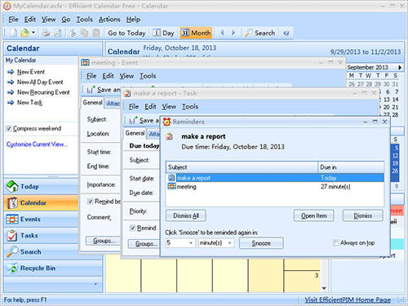
Task: Toggle the Compress weekend checkbox
Action: (9, 128)
